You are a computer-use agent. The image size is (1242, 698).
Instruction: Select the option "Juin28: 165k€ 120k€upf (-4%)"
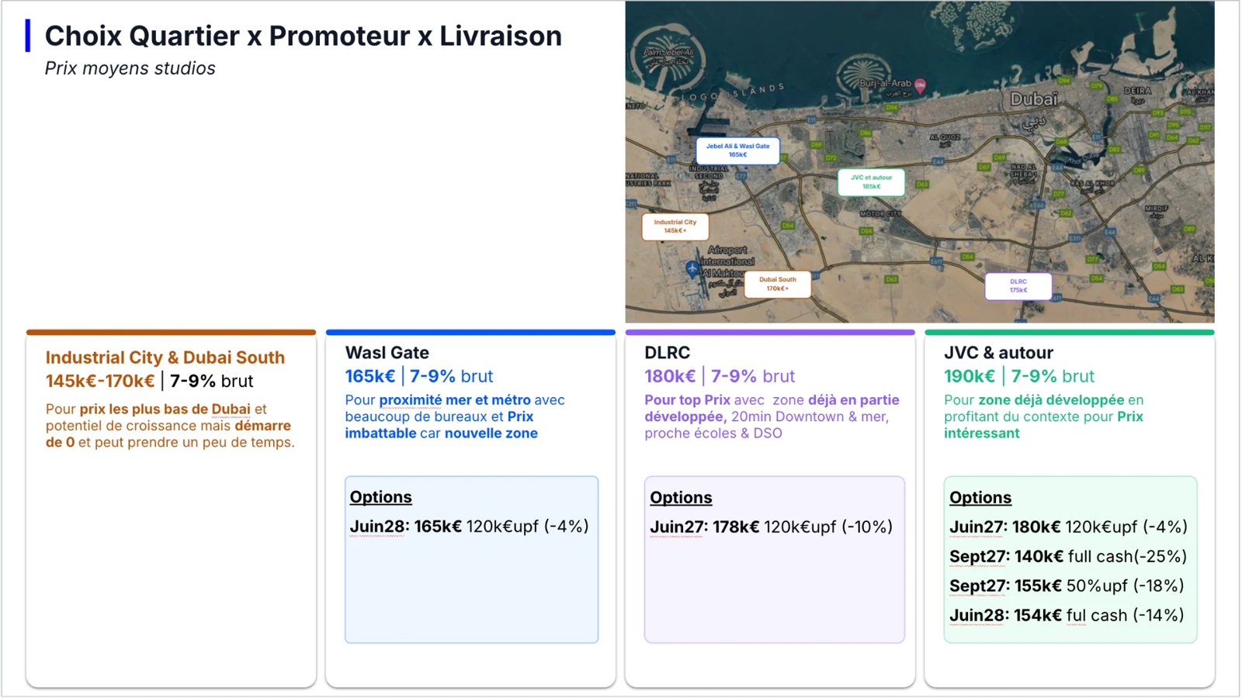pos(470,527)
